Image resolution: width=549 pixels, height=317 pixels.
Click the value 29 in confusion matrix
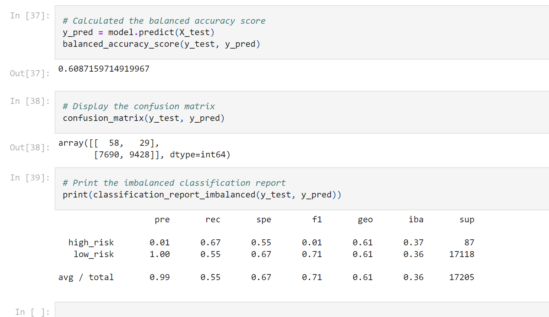pos(145,143)
